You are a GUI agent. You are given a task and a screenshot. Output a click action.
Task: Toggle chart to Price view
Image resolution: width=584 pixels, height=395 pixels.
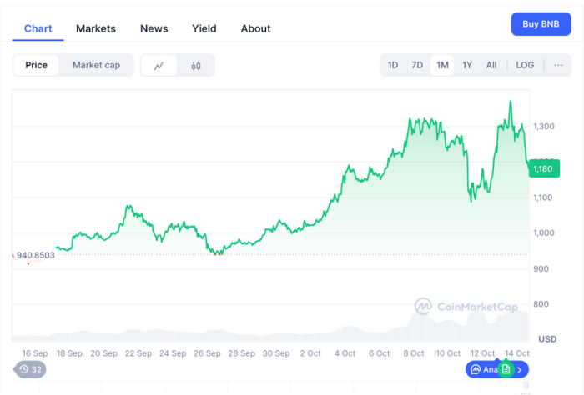[x=37, y=65]
